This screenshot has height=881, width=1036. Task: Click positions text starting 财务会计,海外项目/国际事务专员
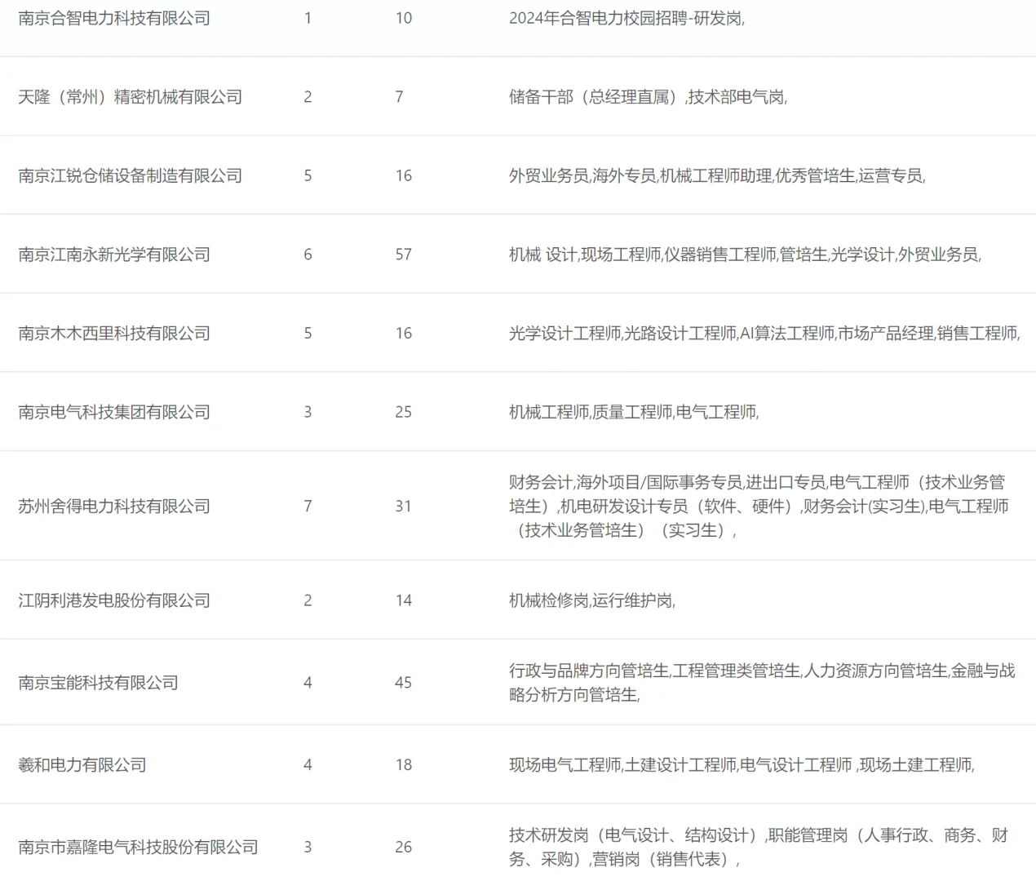click(759, 506)
